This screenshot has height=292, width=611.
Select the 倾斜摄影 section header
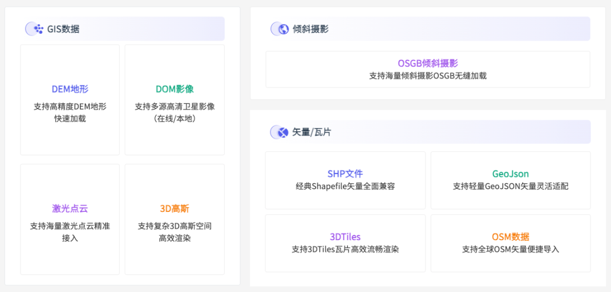428,29
